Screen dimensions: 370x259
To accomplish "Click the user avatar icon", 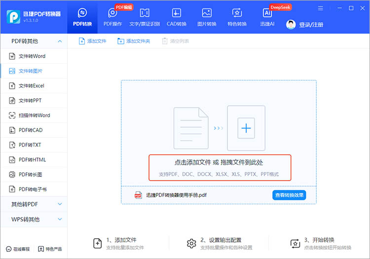I will pos(291,25).
